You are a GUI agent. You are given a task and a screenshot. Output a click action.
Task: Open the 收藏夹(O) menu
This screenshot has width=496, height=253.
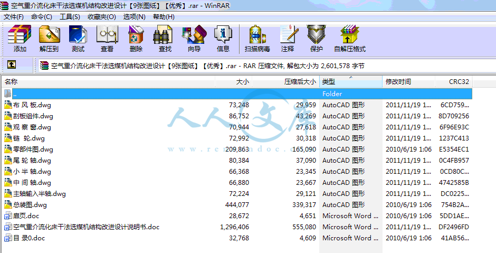(101, 17)
